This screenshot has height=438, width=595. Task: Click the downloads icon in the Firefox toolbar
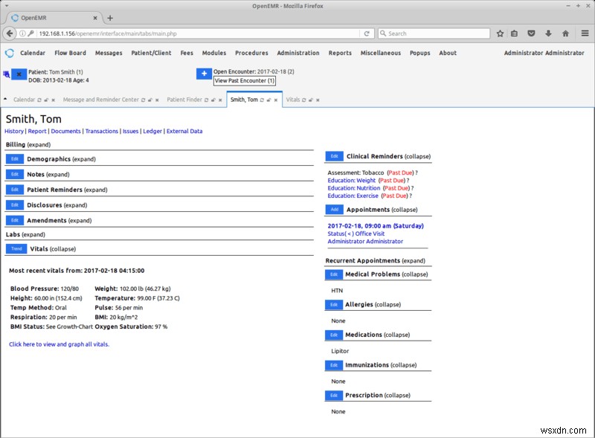tap(548, 33)
